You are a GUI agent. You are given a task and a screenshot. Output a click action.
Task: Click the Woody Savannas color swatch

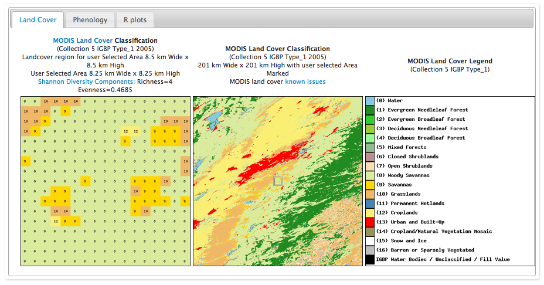pyautogui.click(x=370, y=176)
